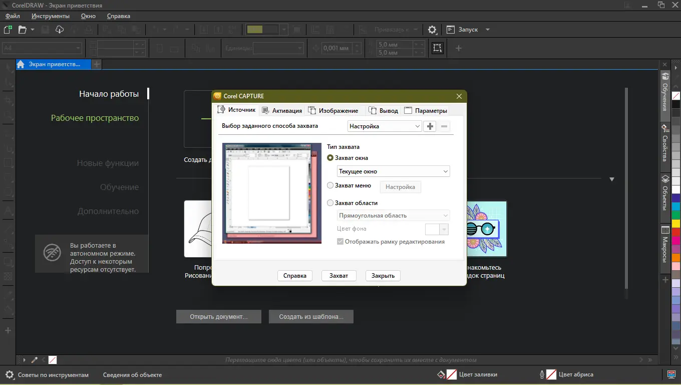This screenshot has height=385, width=681.
Task: Click the plus icon in the property bar
Action: 458,48
